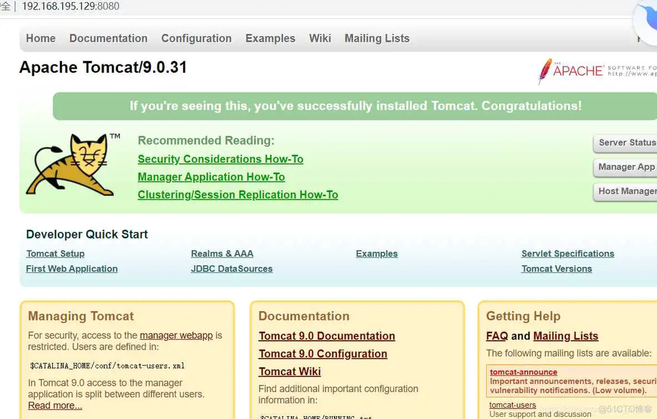This screenshot has height=419, width=657.
Task: Open Mailing Lists in navigation bar
Action: tap(377, 38)
